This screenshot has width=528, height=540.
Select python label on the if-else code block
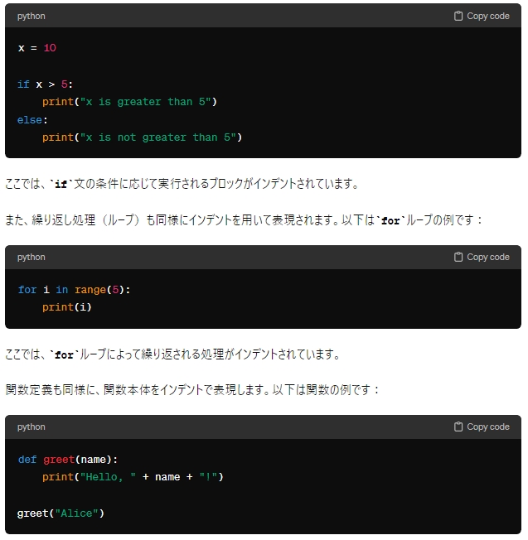click(x=31, y=17)
